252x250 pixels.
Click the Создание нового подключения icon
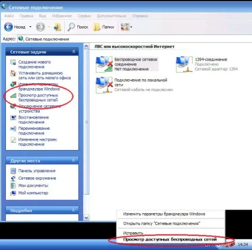coord(13,62)
